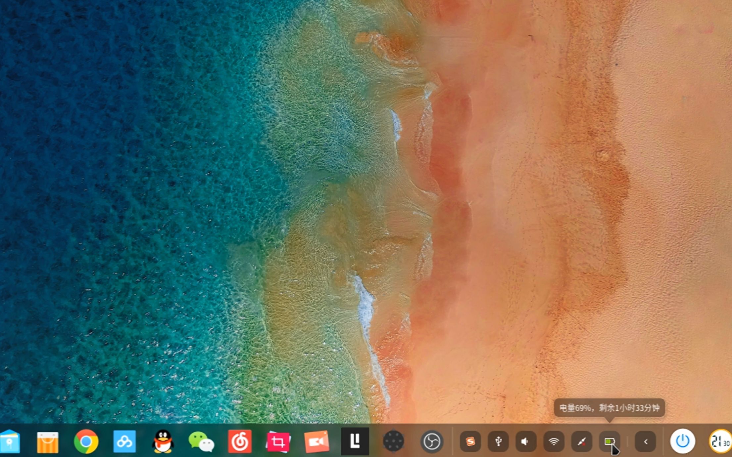The height and width of the screenshot is (457, 732).
Task: Open Baidu Netdisk blue cloud icon
Action: (124, 441)
